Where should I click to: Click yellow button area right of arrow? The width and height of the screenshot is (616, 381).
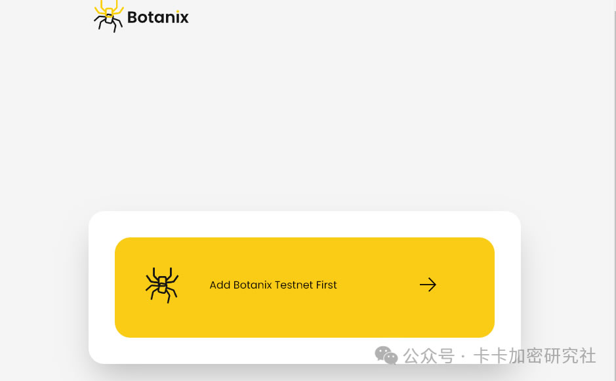(x=466, y=287)
